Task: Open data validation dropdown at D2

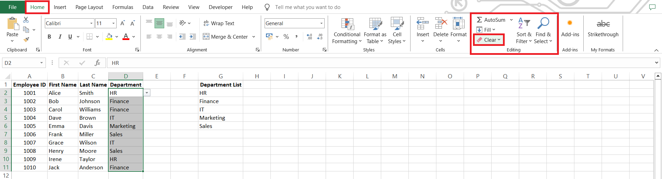Action: pos(147,93)
